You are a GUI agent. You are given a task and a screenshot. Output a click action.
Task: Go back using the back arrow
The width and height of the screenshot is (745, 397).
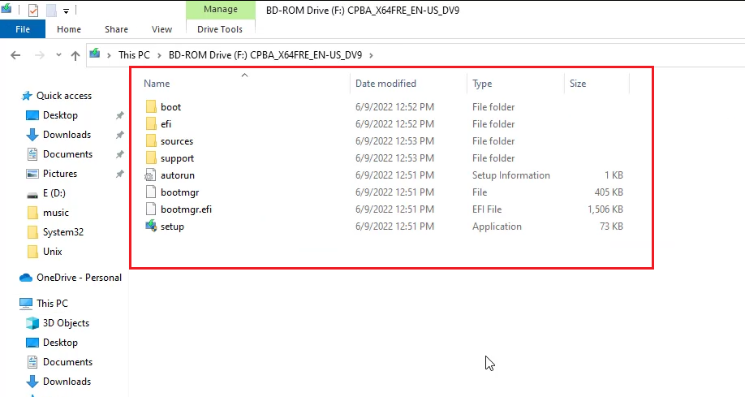[15, 55]
